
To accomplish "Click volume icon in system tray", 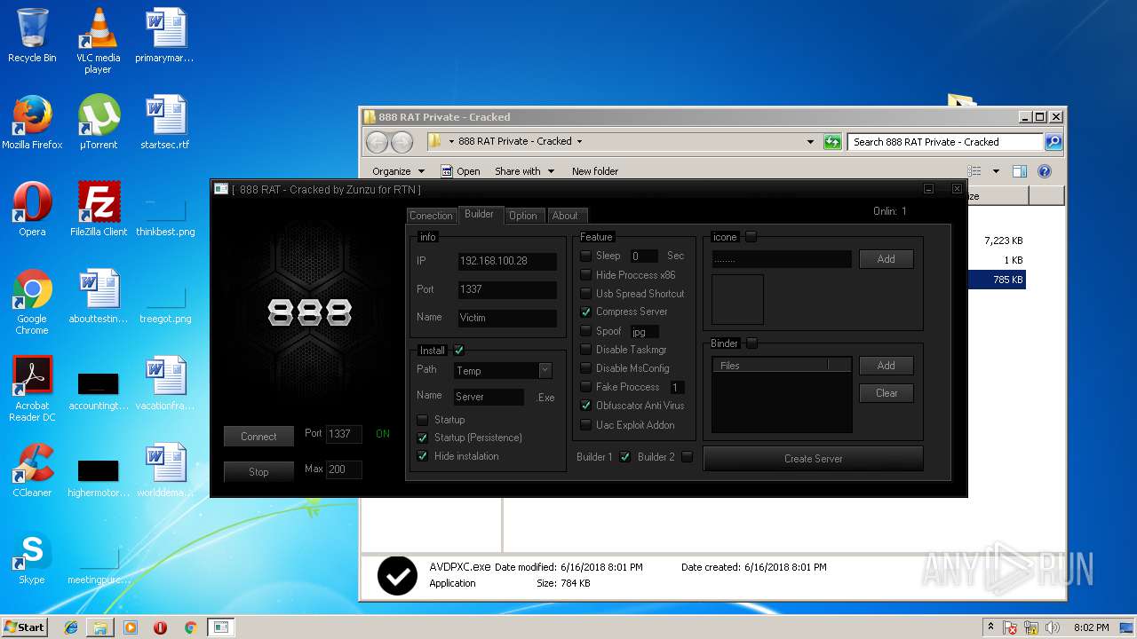I will tap(1052, 627).
